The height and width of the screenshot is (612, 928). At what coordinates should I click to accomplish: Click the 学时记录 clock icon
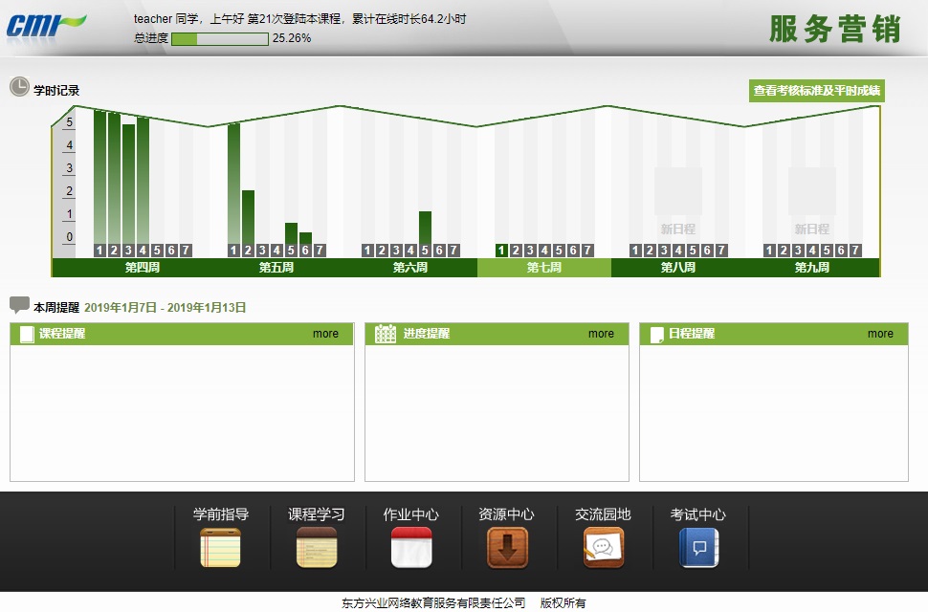(19, 88)
